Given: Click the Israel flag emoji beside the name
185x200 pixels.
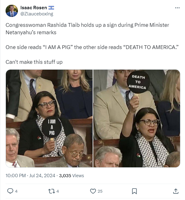Looking at the screenshot, I should 51,8.
